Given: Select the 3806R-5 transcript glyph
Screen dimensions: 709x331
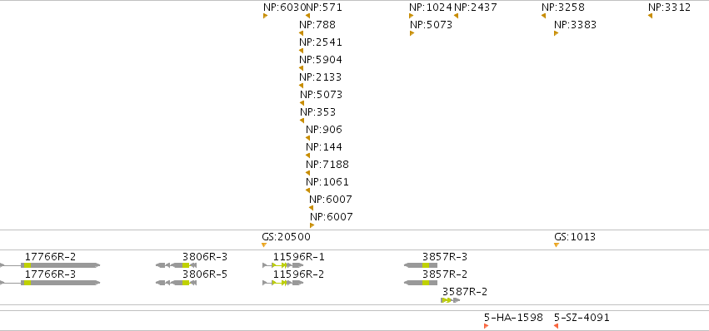Looking at the screenshot, I should [x=177, y=283].
